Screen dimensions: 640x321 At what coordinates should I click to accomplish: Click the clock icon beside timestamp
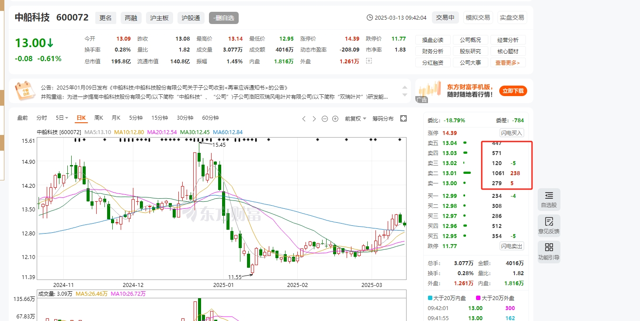pyautogui.click(x=370, y=18)
